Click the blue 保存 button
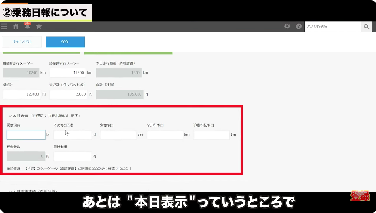The image size is (376, 213). pyautogui.click(x=65, y=42)
